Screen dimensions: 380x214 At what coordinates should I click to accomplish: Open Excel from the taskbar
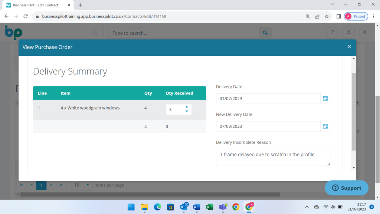tap(210, 207)
